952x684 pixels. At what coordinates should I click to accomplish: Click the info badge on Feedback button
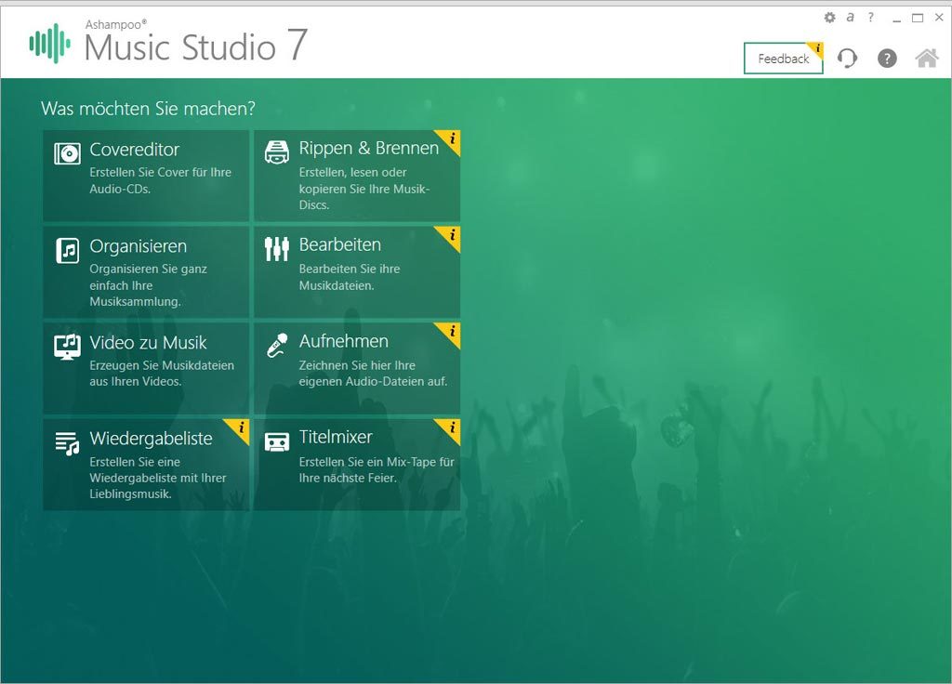(x=816, y=49)
